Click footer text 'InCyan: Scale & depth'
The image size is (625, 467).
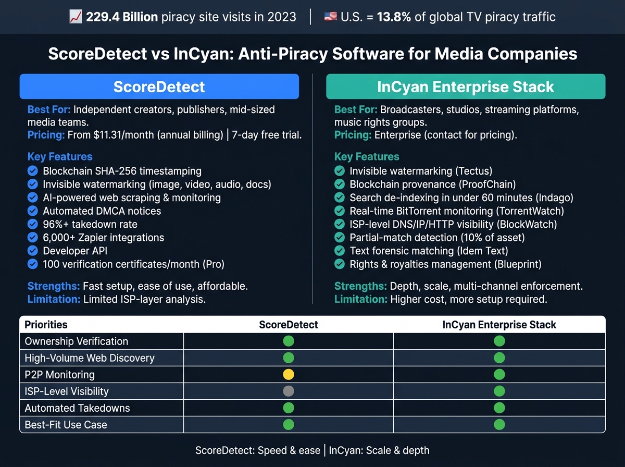(x=379, y=450)
